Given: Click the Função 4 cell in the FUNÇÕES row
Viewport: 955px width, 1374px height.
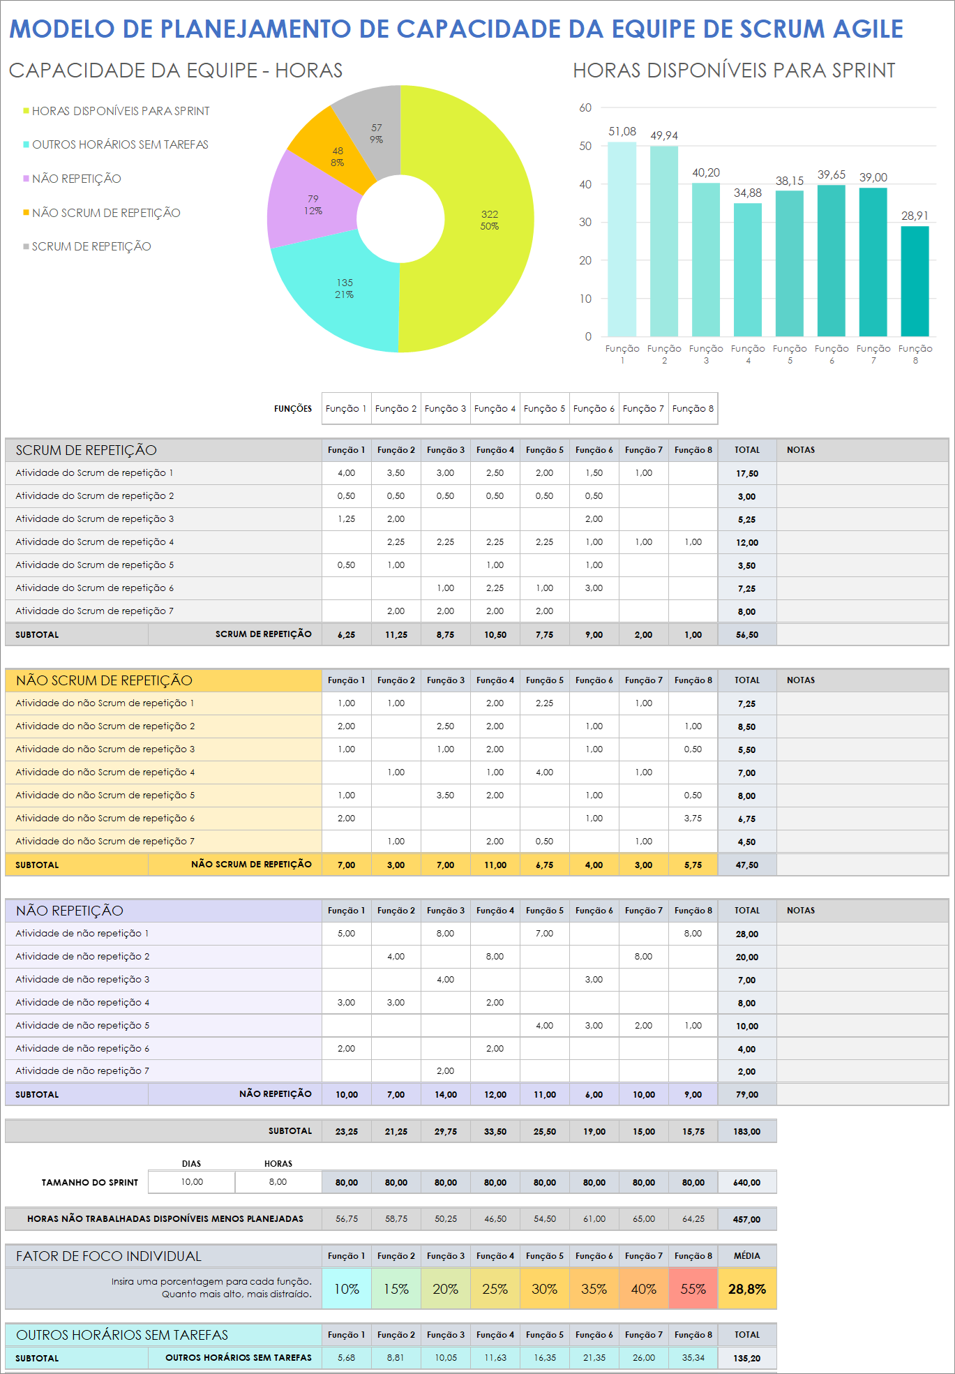Looking at the screenshot, I should 495,409.
